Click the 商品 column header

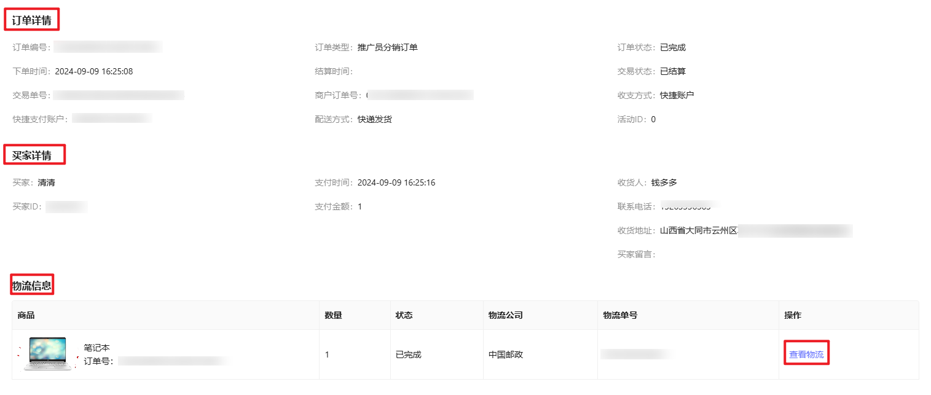pos(26,315)
